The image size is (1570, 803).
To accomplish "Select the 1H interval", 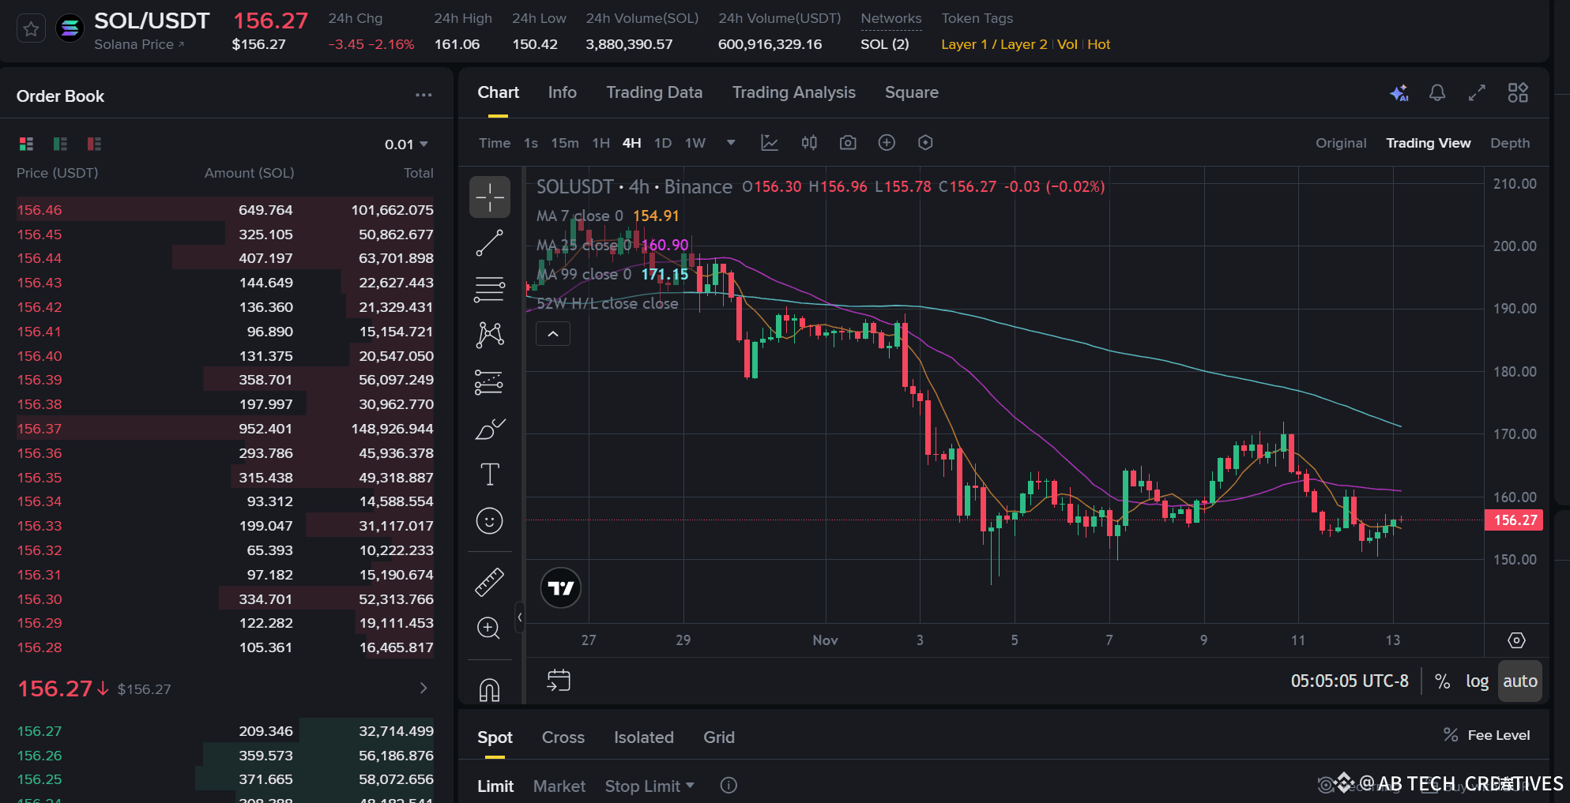I will [x=601, y=143].
